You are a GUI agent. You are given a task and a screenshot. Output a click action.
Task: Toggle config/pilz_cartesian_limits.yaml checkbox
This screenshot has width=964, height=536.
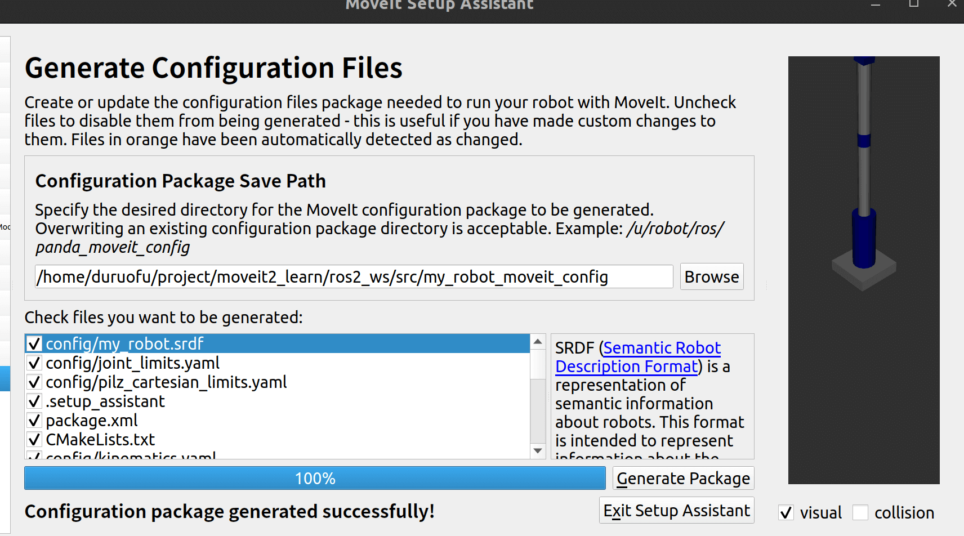pyautogui.click(x=34, y=382)
